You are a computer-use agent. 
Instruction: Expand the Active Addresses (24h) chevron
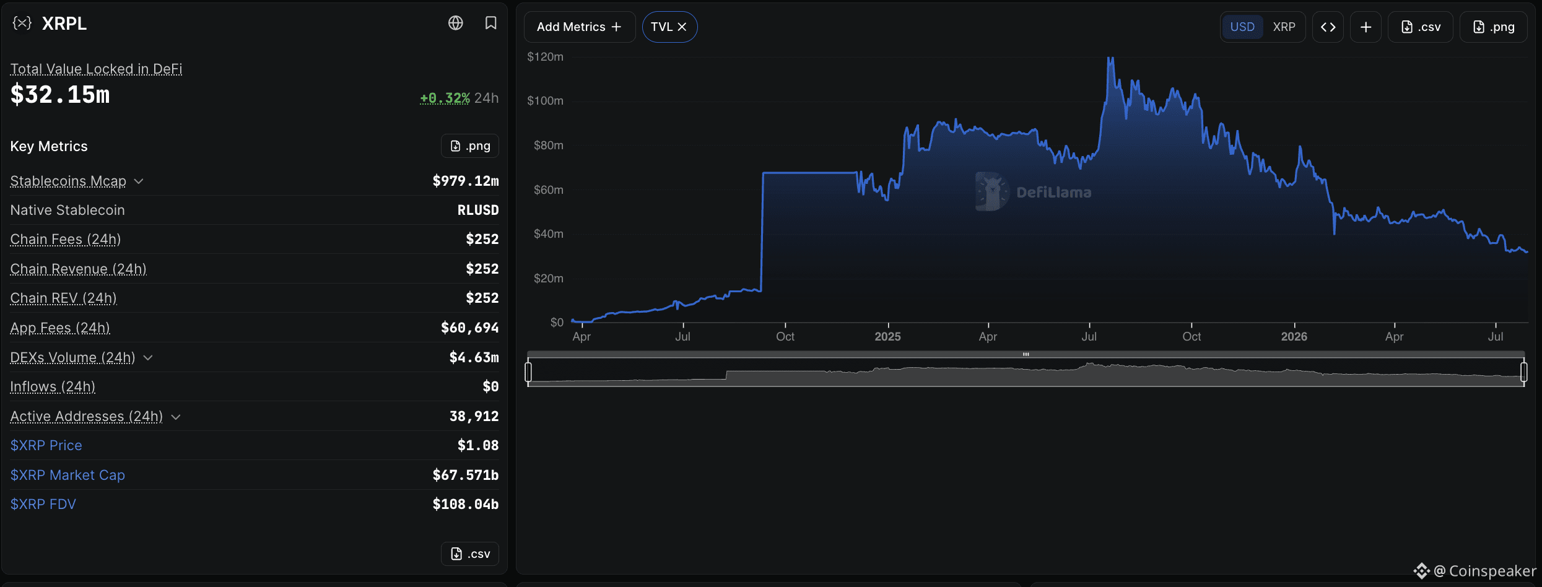point(176,417)
